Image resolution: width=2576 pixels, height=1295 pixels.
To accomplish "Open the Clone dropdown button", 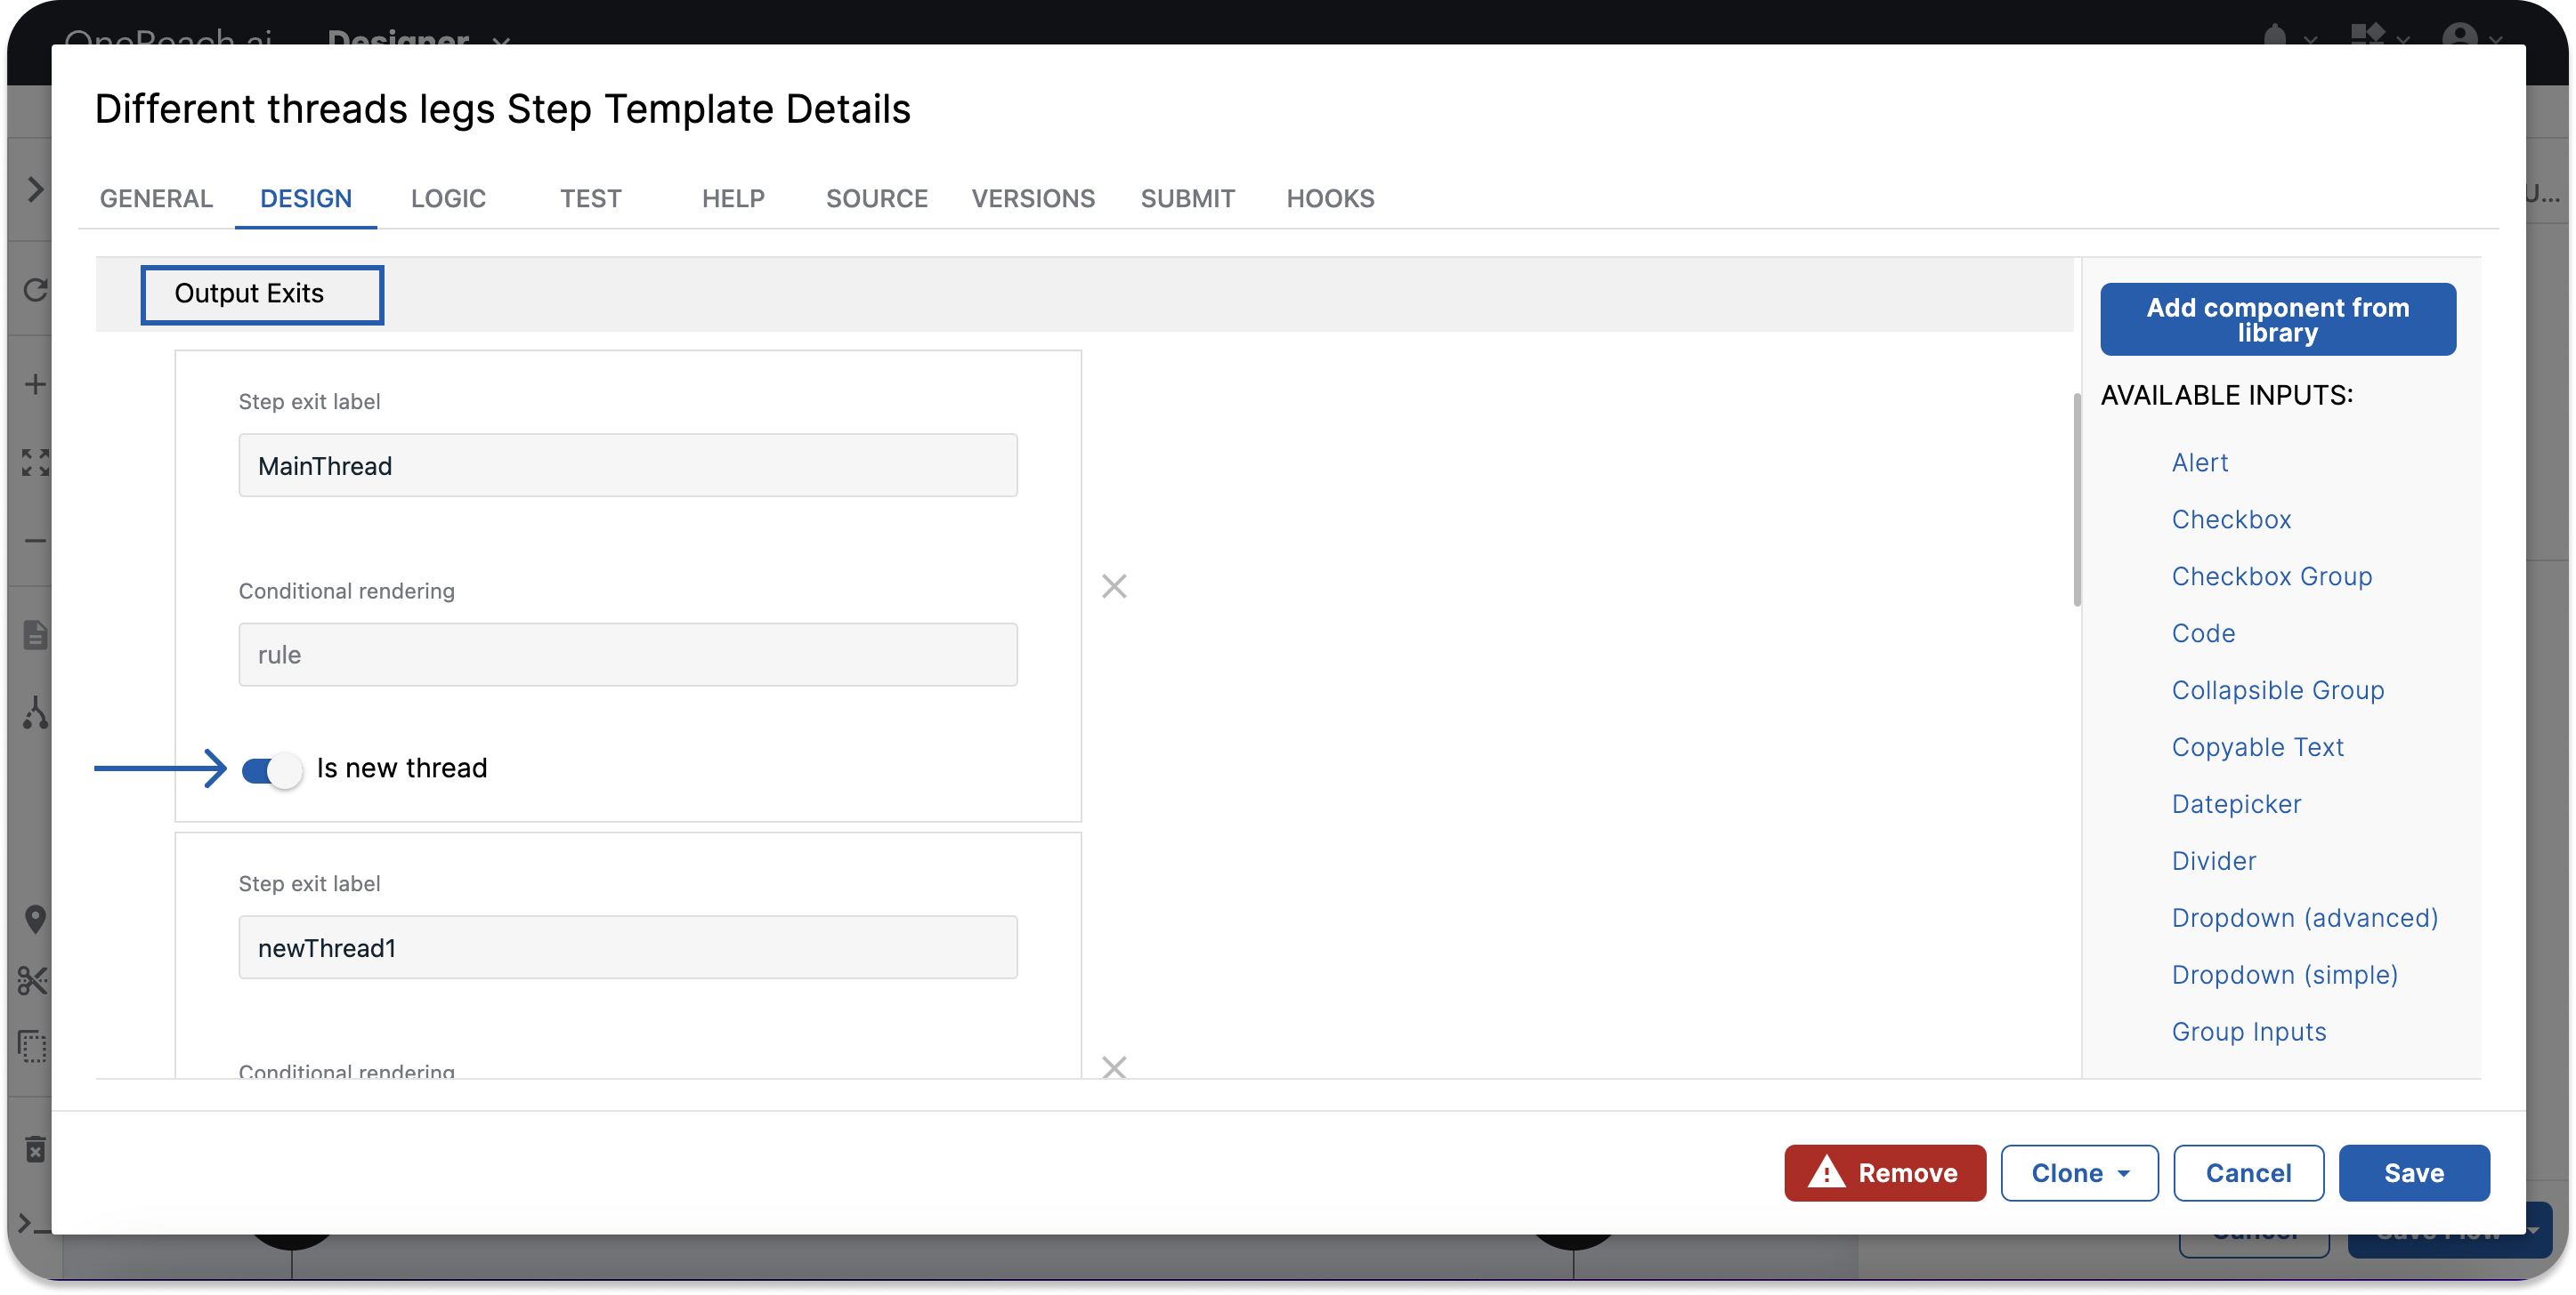I will pyautogui.click(x=2079, y=1173).
